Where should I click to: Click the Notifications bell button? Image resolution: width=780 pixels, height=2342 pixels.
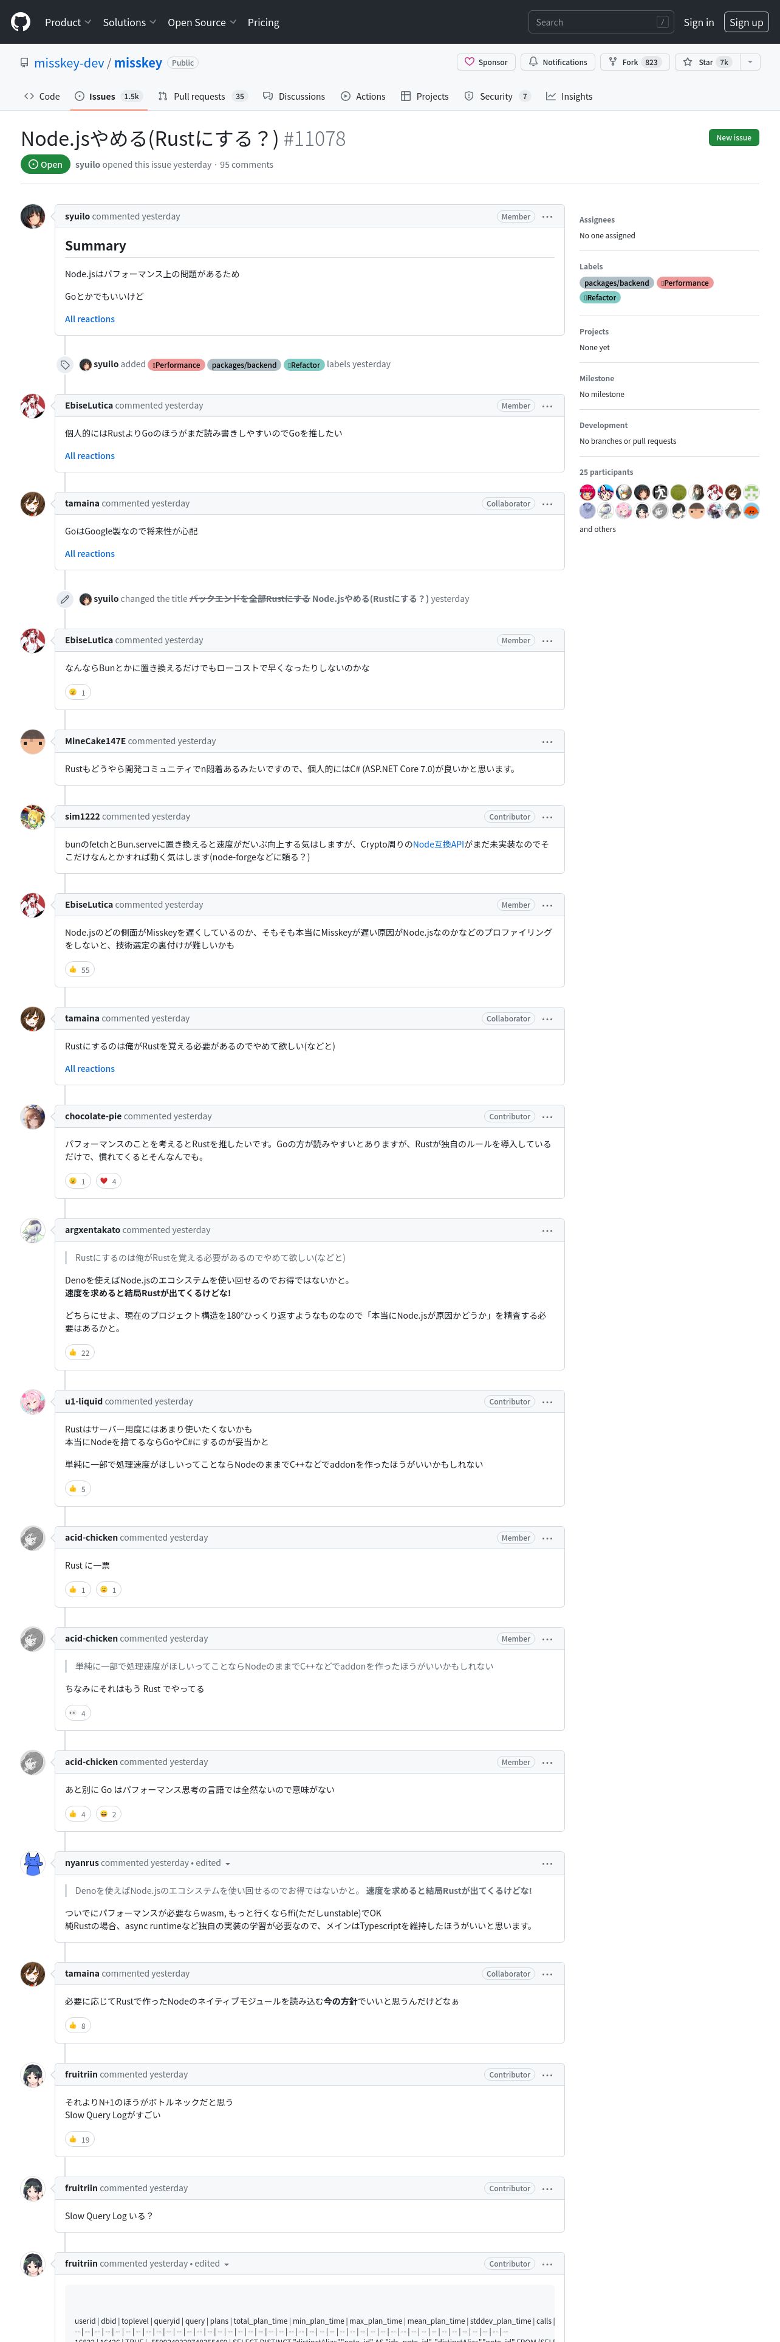click(558, 62)
